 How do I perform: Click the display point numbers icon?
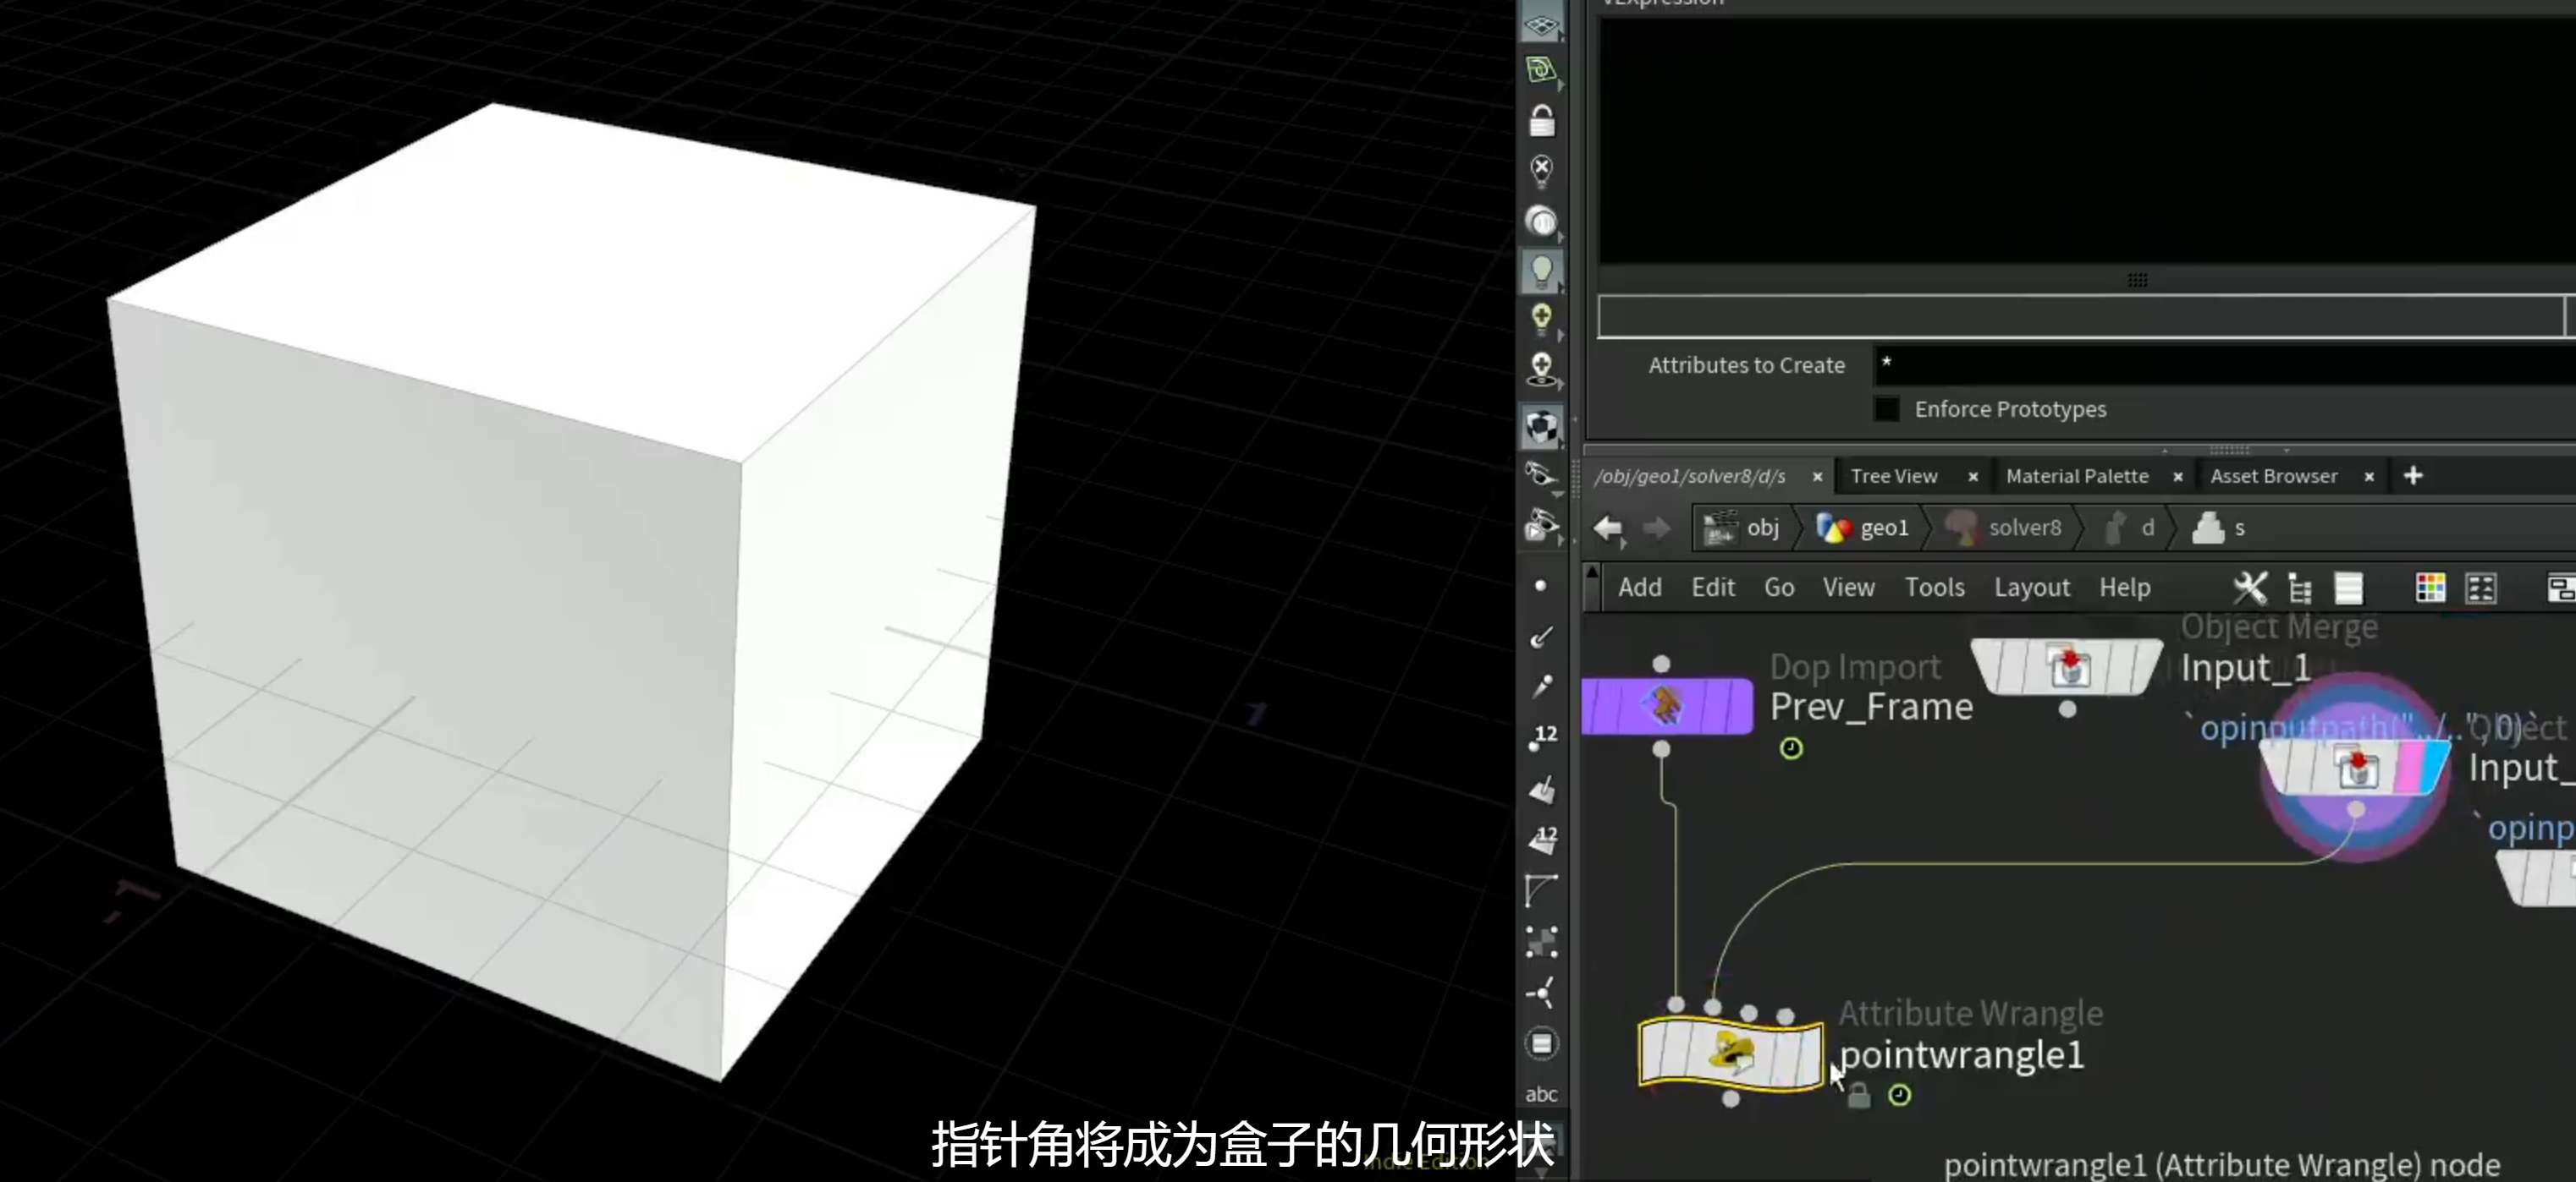pos(1541,736)
